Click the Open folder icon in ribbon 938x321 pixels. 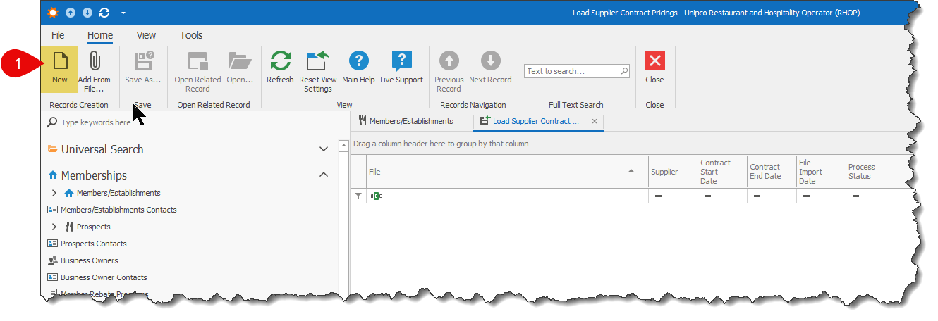click(240, 61)
